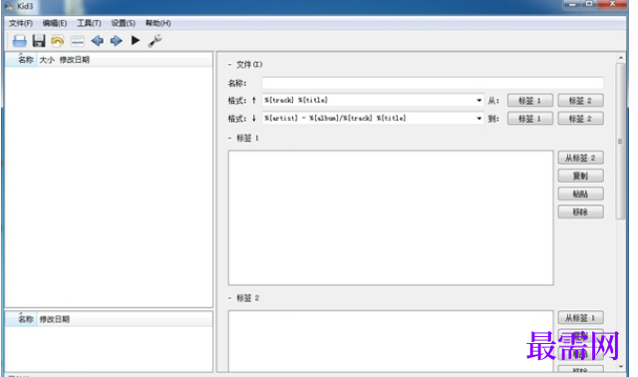638x377 pixels.
Task: Click inside the 标签 1 frames table
Action: coord(391,217)
